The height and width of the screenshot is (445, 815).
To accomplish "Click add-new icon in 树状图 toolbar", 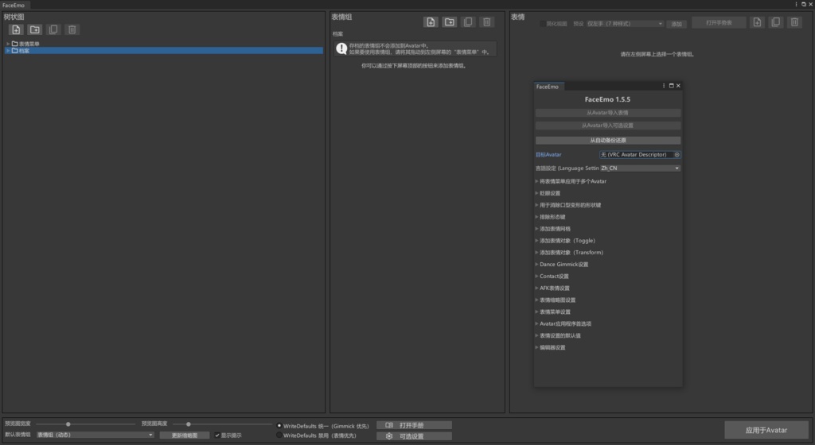I will 16,29.
